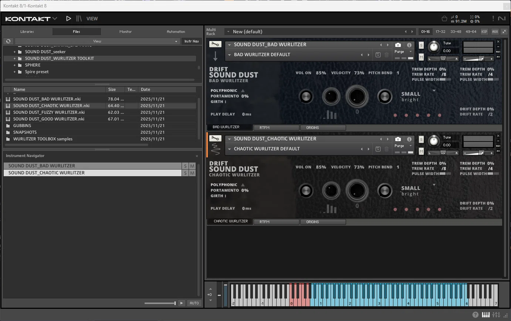The image size is (511, 321).
Task: Close the Instrument Navigator panel
Action: tap(197, 156)
